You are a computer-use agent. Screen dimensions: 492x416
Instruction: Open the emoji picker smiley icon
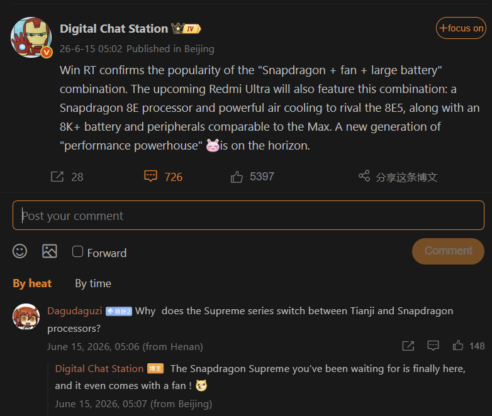point(20,251)
